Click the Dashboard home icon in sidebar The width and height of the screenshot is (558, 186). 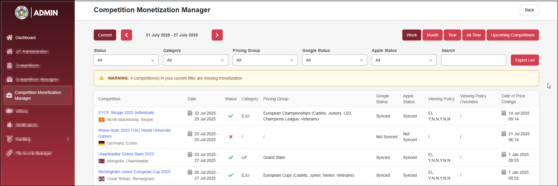pyautogui.click(x=9, y=38)
